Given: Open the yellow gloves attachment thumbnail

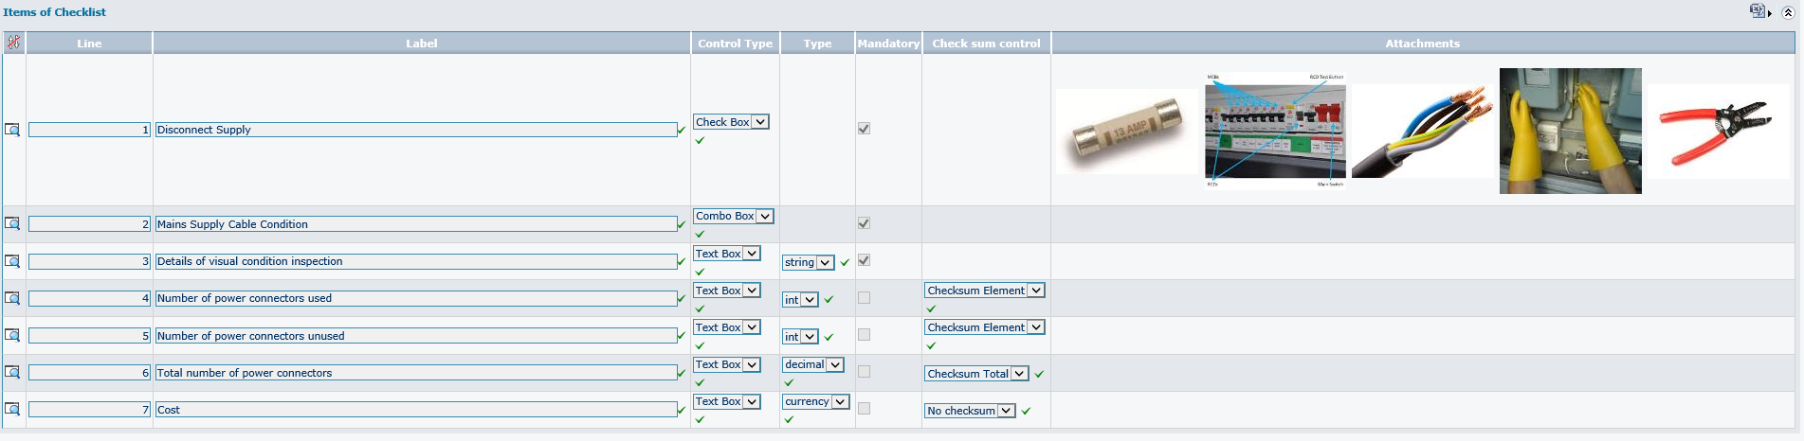Looking at the screenshot, I should point(1570,131).
